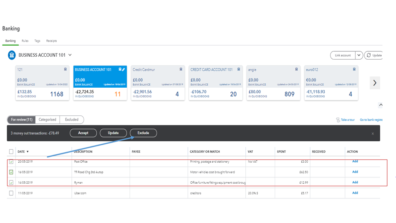Click the Accept batch button
Screen dimensions: 396x223
[83, 133]
